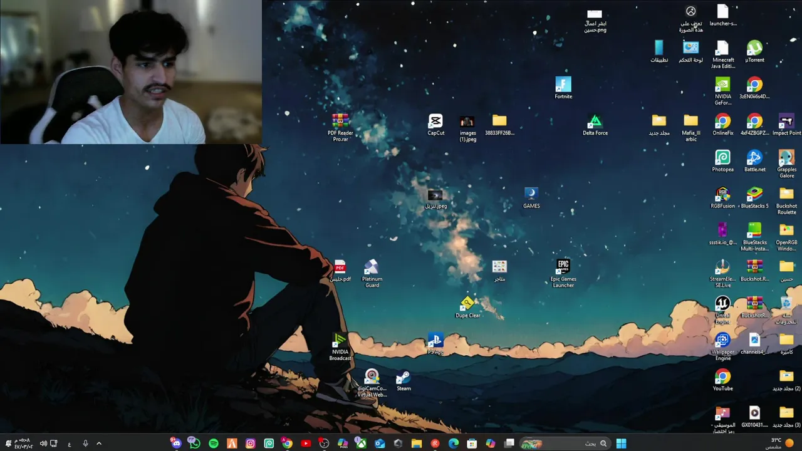Open the GAMES desktop icon
This screenshot has width=802, height=451.
[531, 197]
